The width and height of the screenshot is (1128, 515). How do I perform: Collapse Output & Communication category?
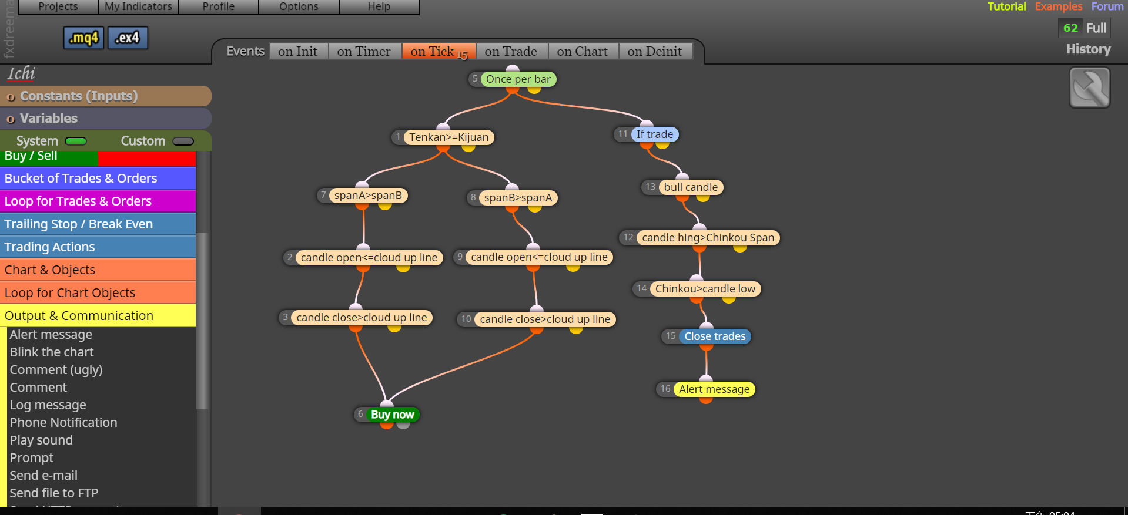coord(98,316)
